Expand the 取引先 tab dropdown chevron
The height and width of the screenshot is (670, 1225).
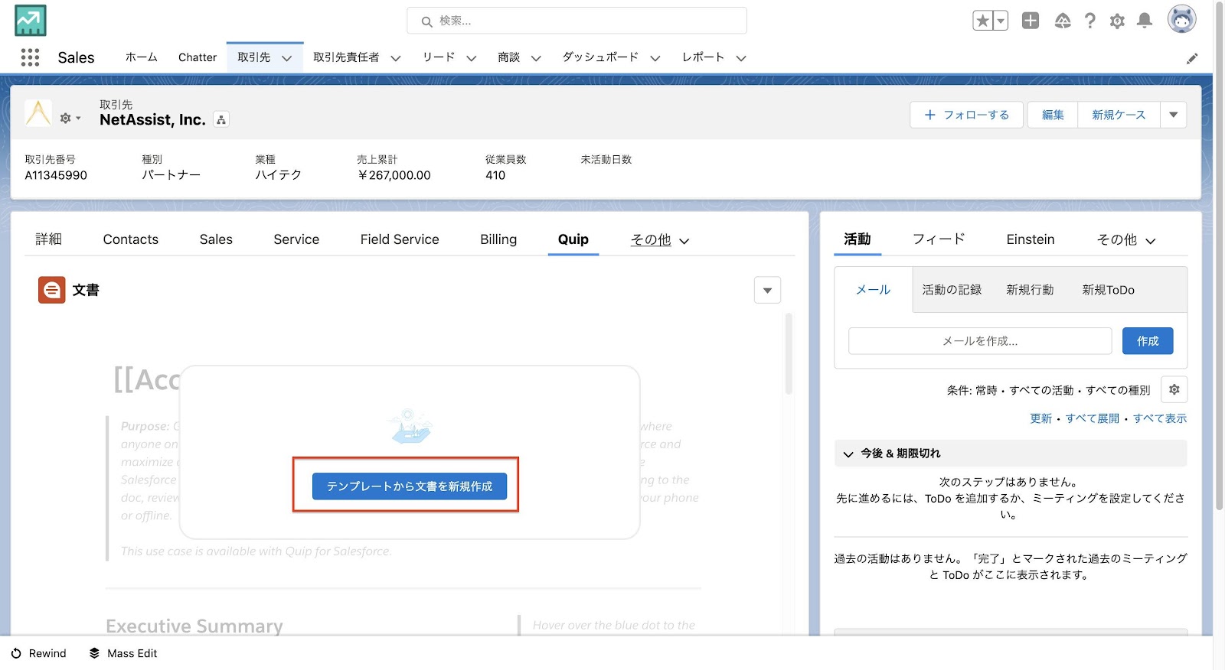pos(287,58)
